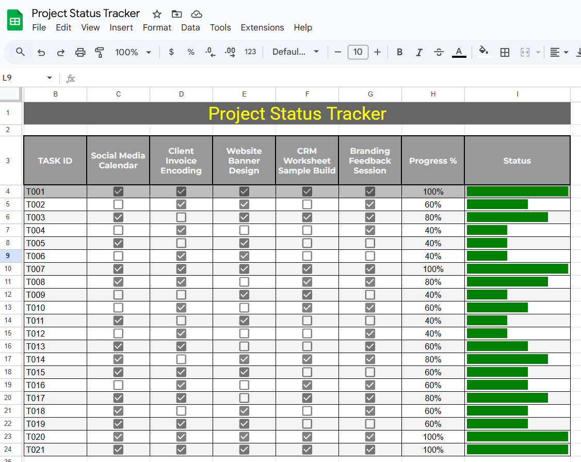The image size is (581, 462).
Task: Open the Google Sheets home icon
Action: [15, 20]
